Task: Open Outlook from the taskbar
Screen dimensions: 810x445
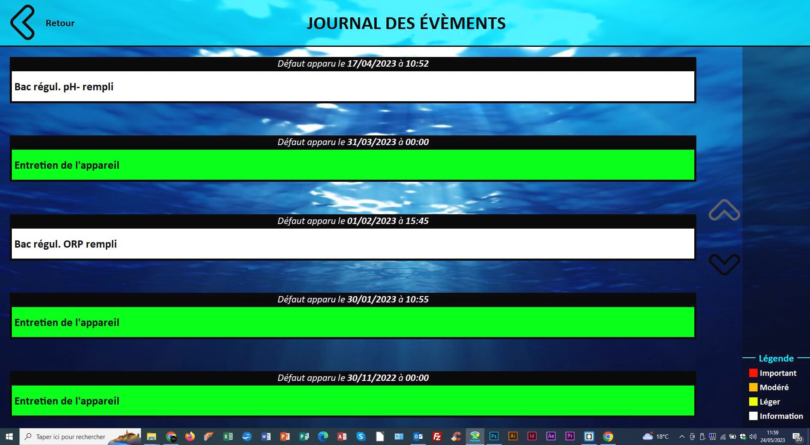Action: point(418,437)
